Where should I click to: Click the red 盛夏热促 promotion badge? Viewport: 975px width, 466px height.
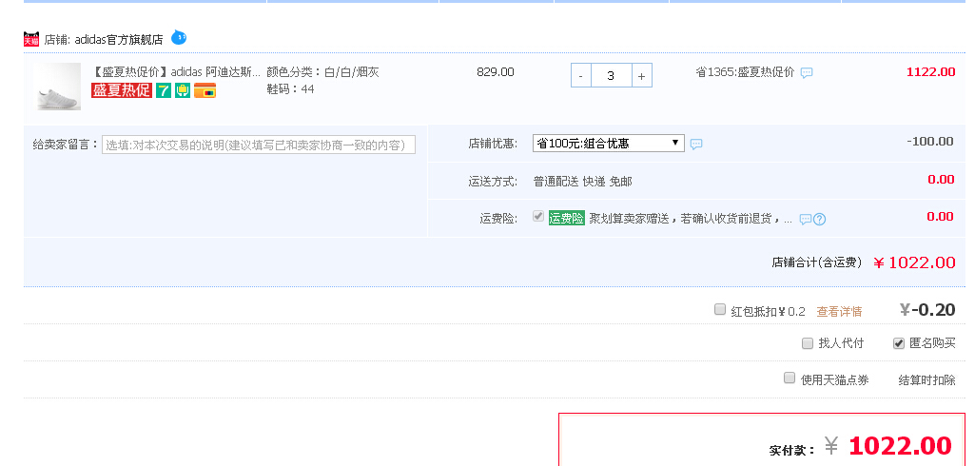pyautogui.click(x=122, y=90)
